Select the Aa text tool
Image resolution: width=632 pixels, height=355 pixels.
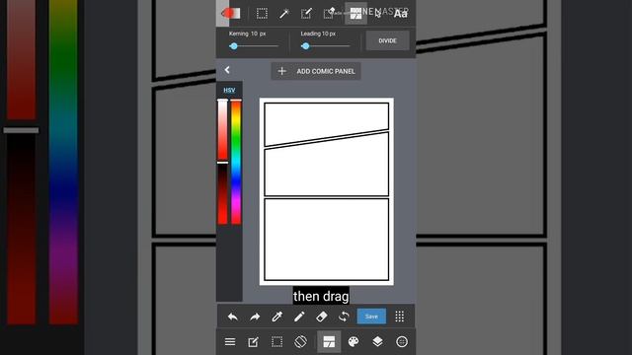(x=400, y=14)
